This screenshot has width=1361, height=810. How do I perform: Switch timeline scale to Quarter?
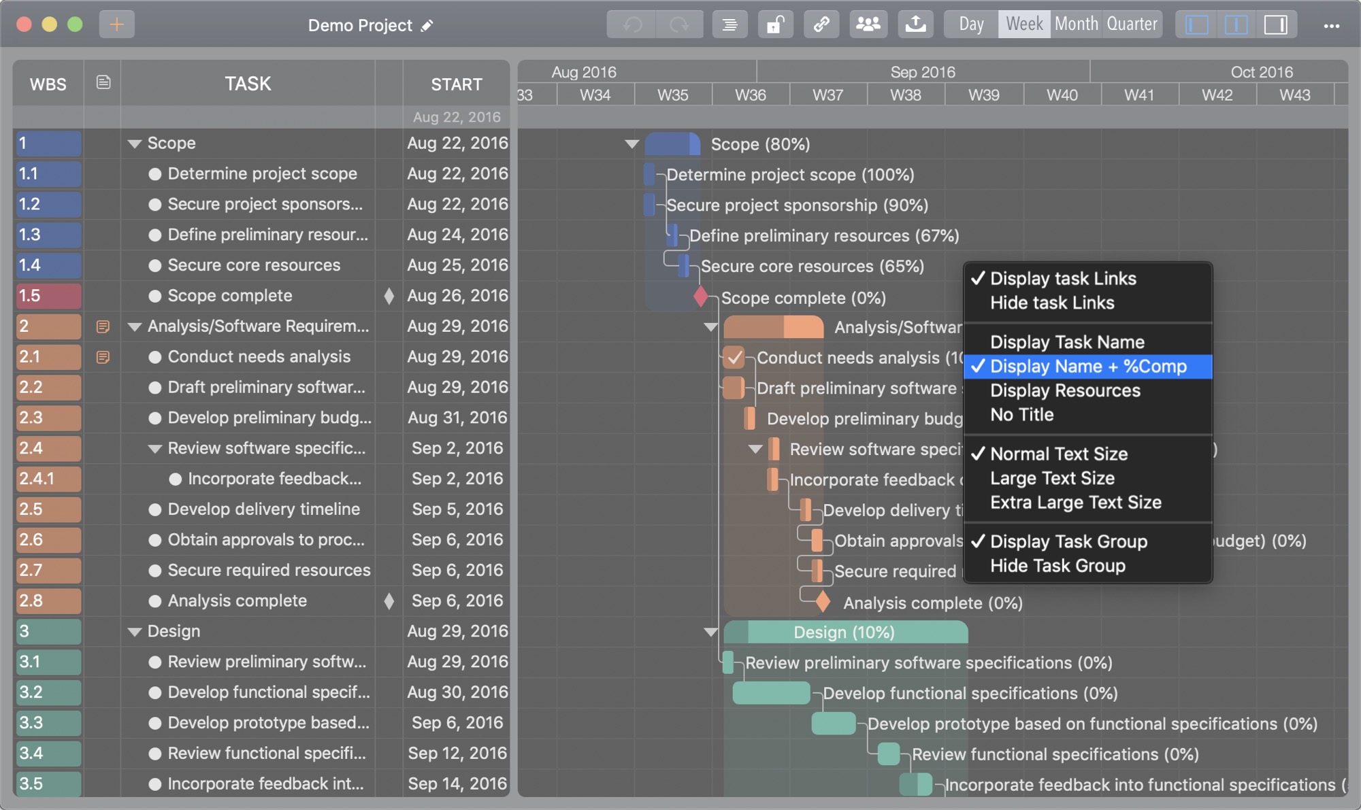(x=1132, y=24)
